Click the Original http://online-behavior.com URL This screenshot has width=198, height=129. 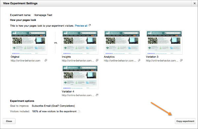(25, 61)
